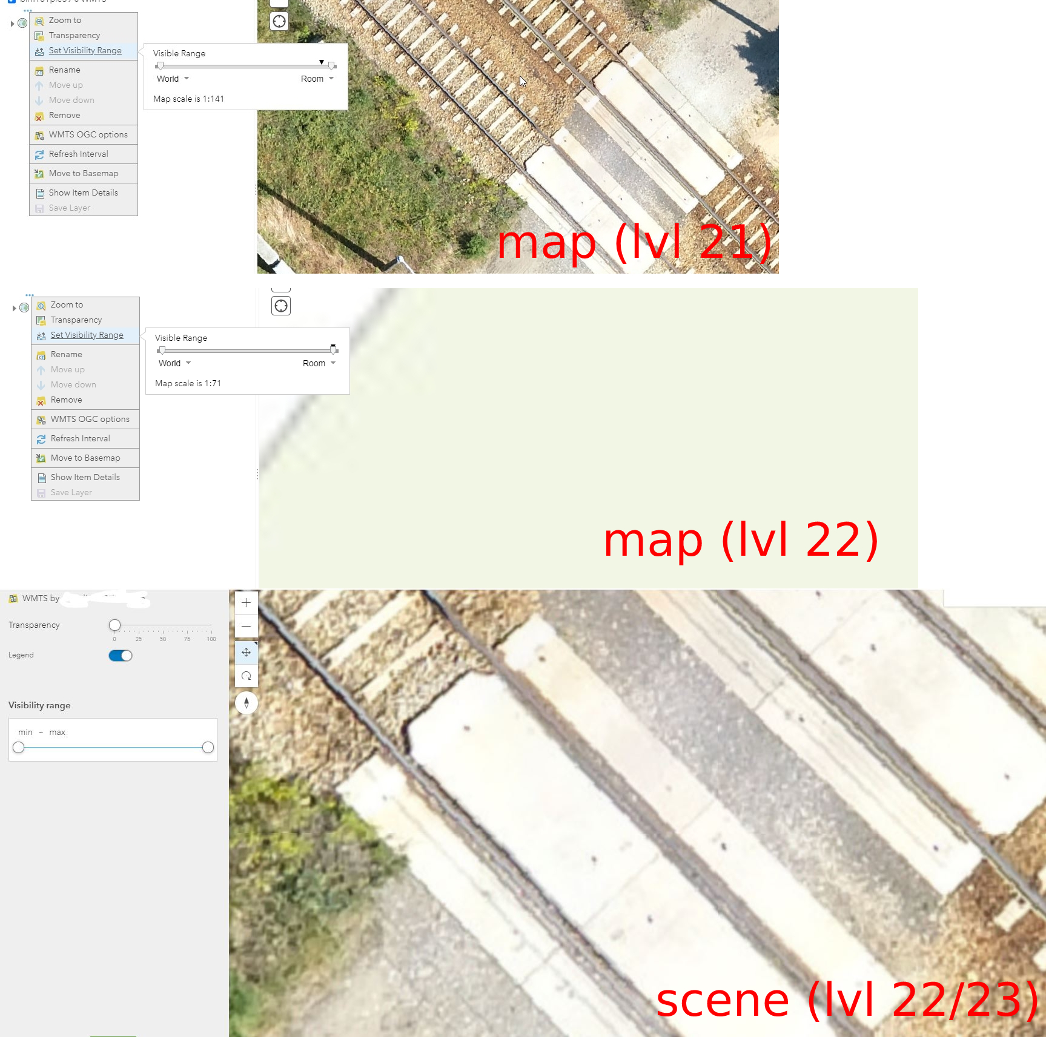Click WMTS OGC options icon in lvl 21 map menu
1046x1037 pixels.
point(39,136)
